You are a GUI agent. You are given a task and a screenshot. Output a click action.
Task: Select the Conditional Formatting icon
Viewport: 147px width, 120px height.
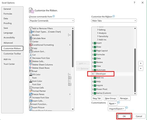click(31, 45)
